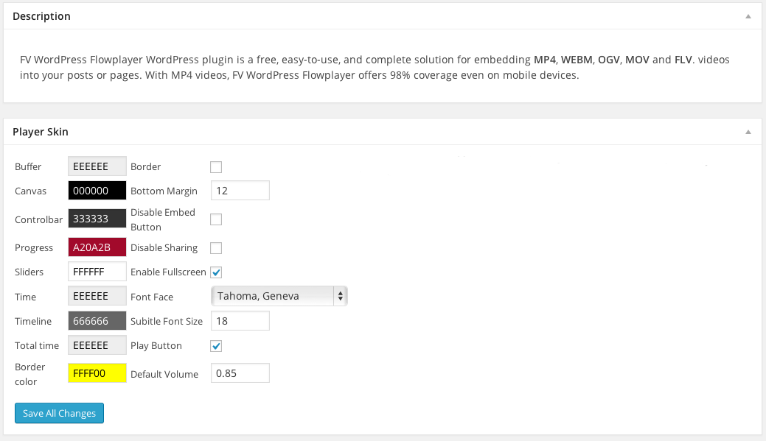
Task: Edit the Default Volume input field
Action: 240,373
